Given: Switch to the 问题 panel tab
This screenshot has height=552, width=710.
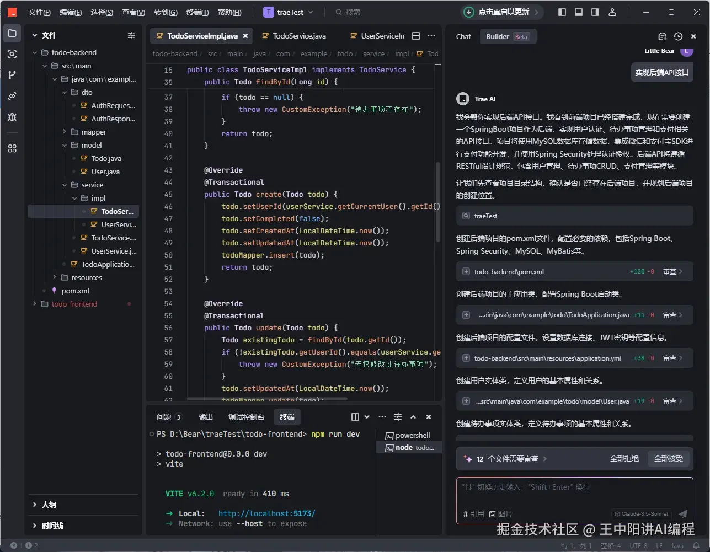Looking at the screenshot, I should point(168,417).
